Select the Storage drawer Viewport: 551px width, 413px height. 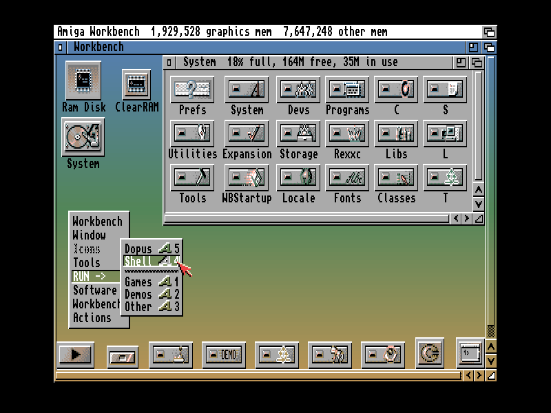click(298, 133)
